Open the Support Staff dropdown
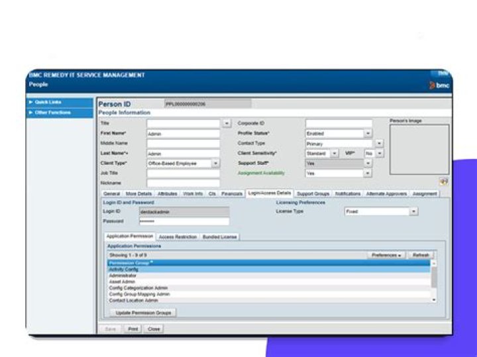The image size is (477, 357). [x=368, y=164]
